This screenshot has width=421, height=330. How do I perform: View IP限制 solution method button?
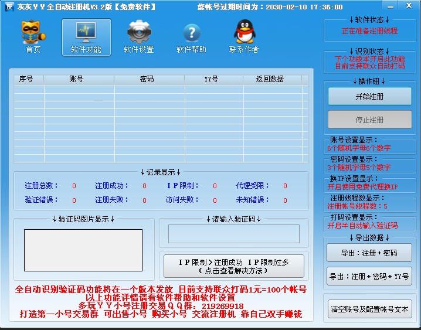click(233, 266)
